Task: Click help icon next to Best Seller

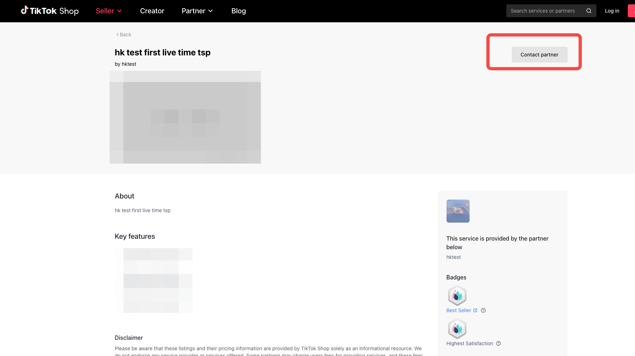Action: click(483, 310)
